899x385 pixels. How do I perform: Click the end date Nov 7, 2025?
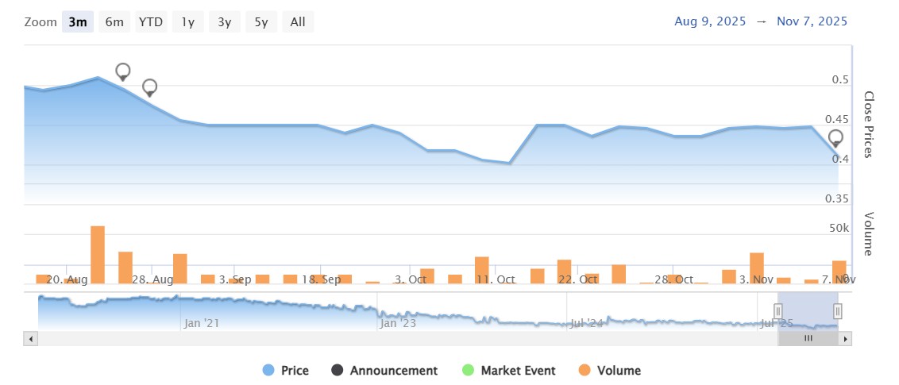pyautogui.click(x=812, y=21)
